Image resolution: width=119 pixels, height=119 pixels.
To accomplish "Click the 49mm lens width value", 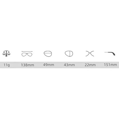I will 49,65.
